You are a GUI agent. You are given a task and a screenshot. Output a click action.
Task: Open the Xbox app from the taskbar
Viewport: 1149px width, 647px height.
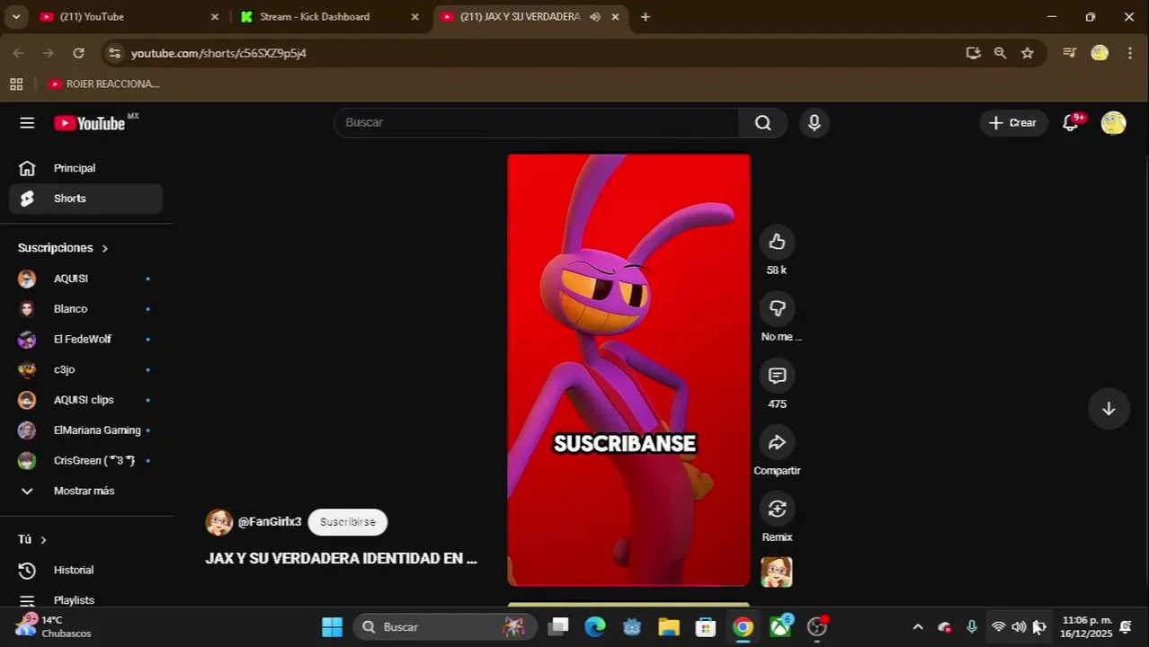click(780, 625)
